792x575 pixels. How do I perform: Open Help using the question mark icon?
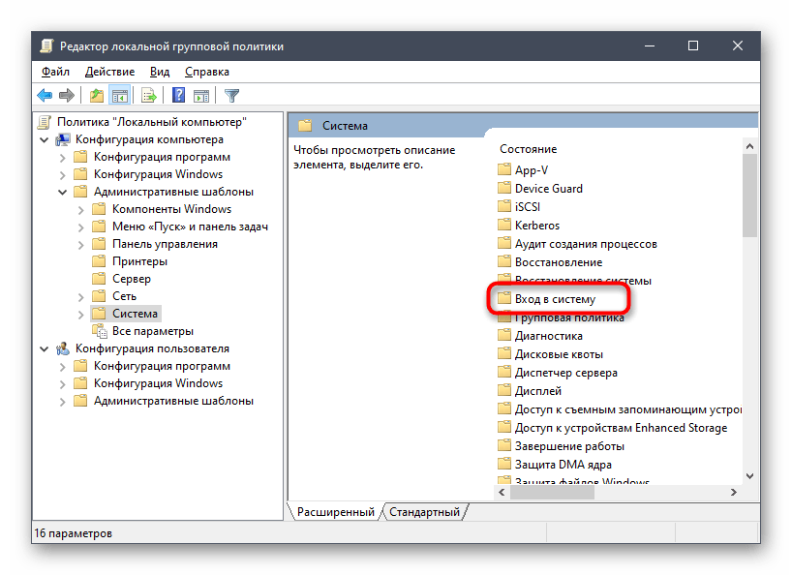[179, 95]
